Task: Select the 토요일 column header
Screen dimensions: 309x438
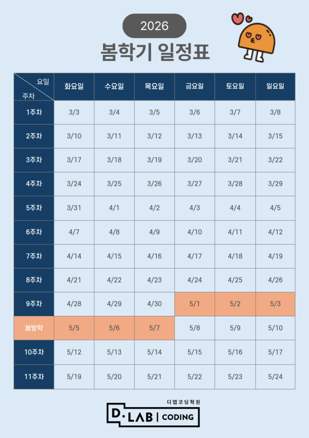Action: [x=235, y=87]
